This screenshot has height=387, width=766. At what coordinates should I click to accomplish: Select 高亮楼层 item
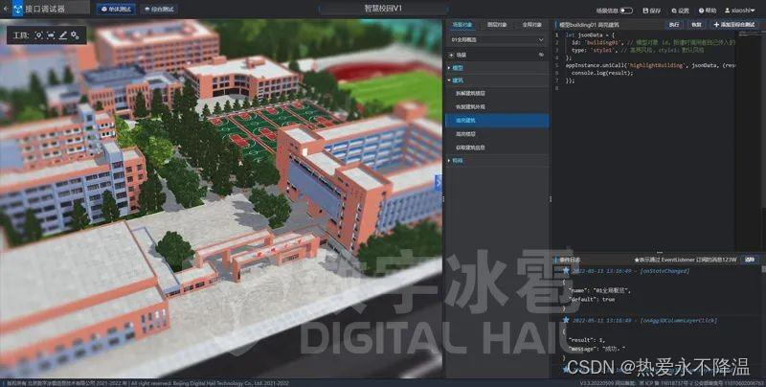coord(497,134)
